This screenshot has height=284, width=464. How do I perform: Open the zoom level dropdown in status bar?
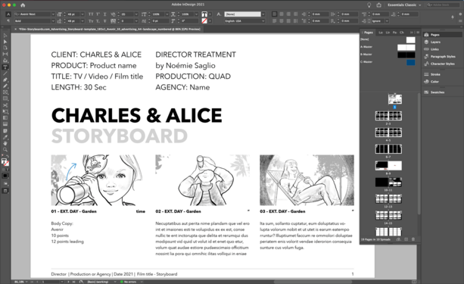pos(26,282)
